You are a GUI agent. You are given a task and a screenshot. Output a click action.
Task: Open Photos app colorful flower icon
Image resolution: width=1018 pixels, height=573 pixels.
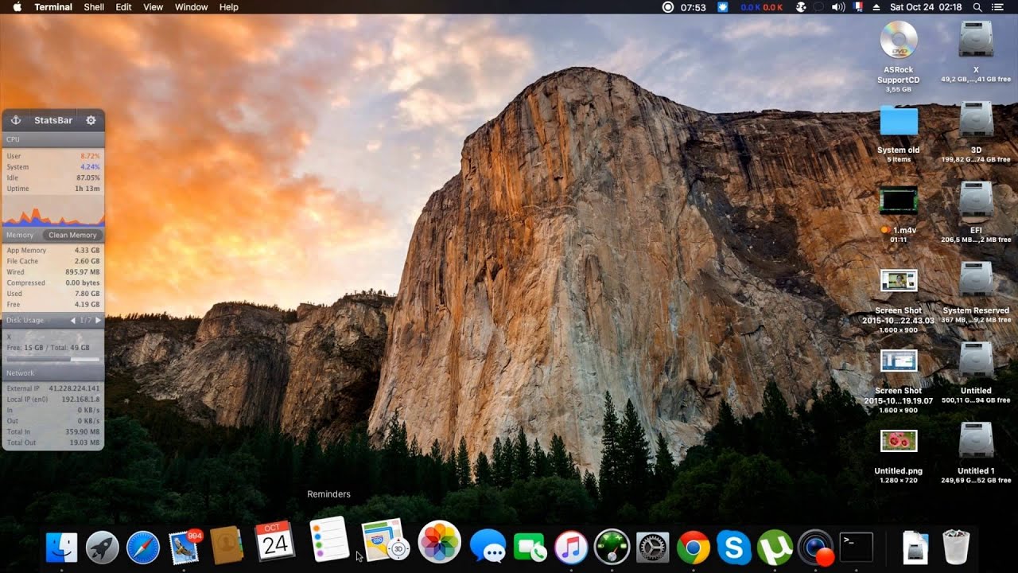point(438,541)
